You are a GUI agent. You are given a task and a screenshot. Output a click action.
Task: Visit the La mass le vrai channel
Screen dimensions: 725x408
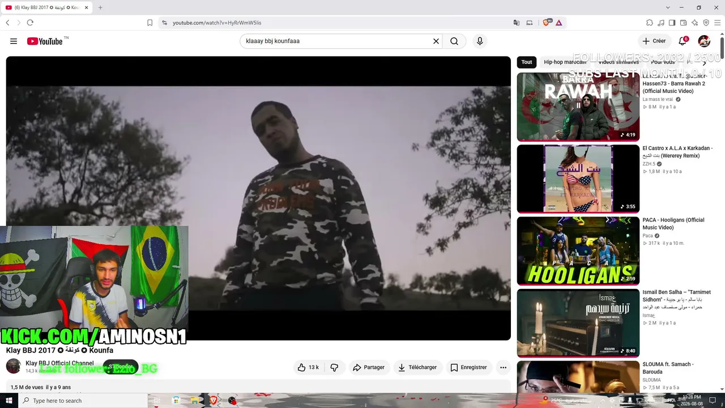coord(657,99)
